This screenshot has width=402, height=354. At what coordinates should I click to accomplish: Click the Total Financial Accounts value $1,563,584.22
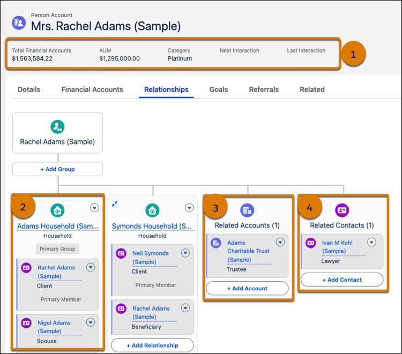click(x=32, y=58)
